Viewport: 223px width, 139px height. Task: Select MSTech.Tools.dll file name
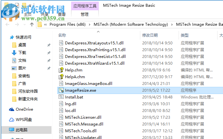(x=81, y=131)
